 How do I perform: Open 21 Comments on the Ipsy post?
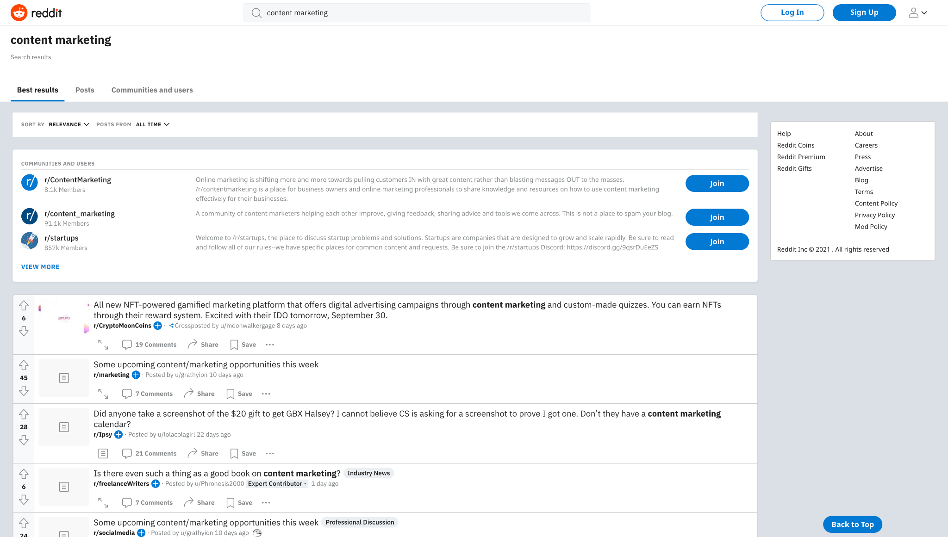[149, 454]
